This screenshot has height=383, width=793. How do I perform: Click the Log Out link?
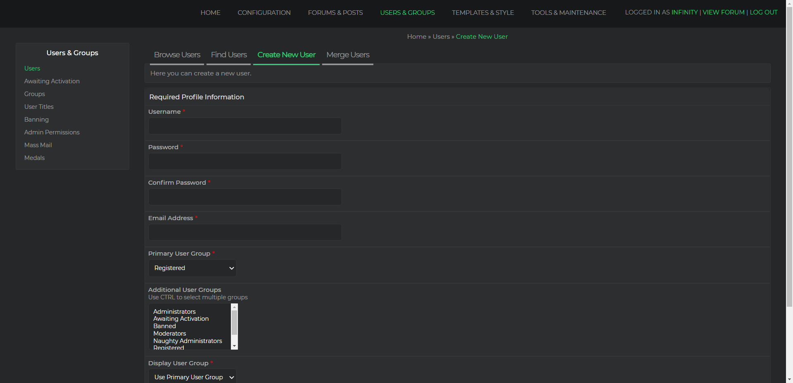(763, 12)
